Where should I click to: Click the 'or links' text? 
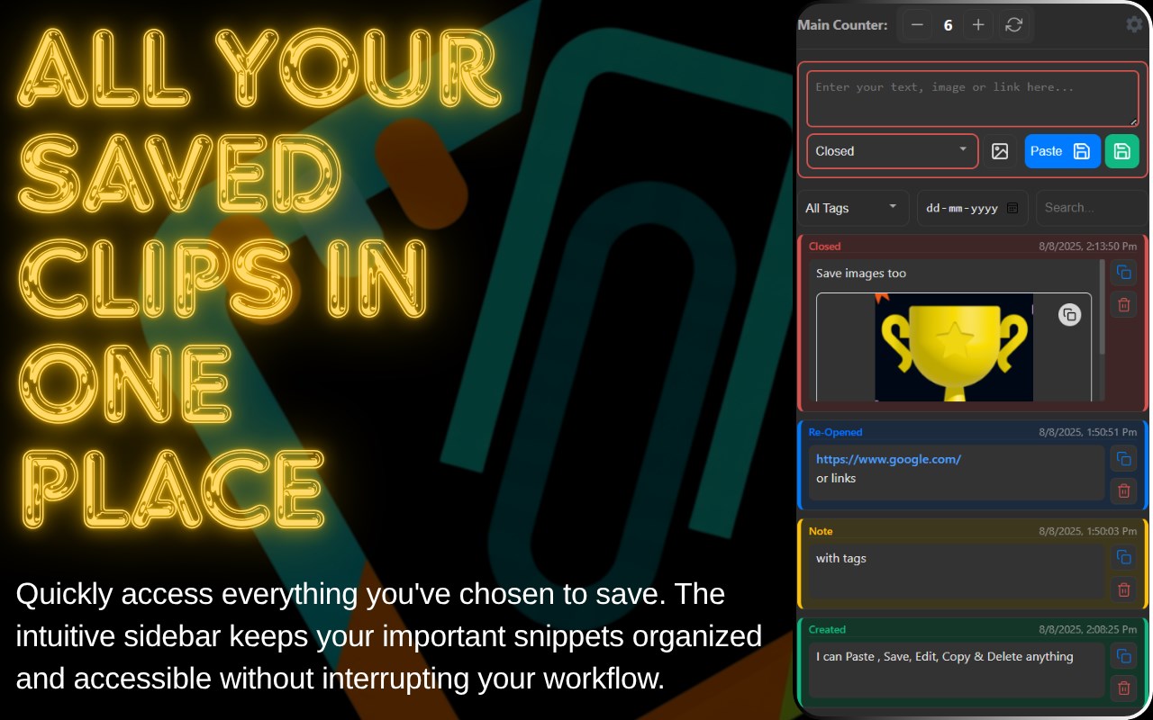coord(836,479)
